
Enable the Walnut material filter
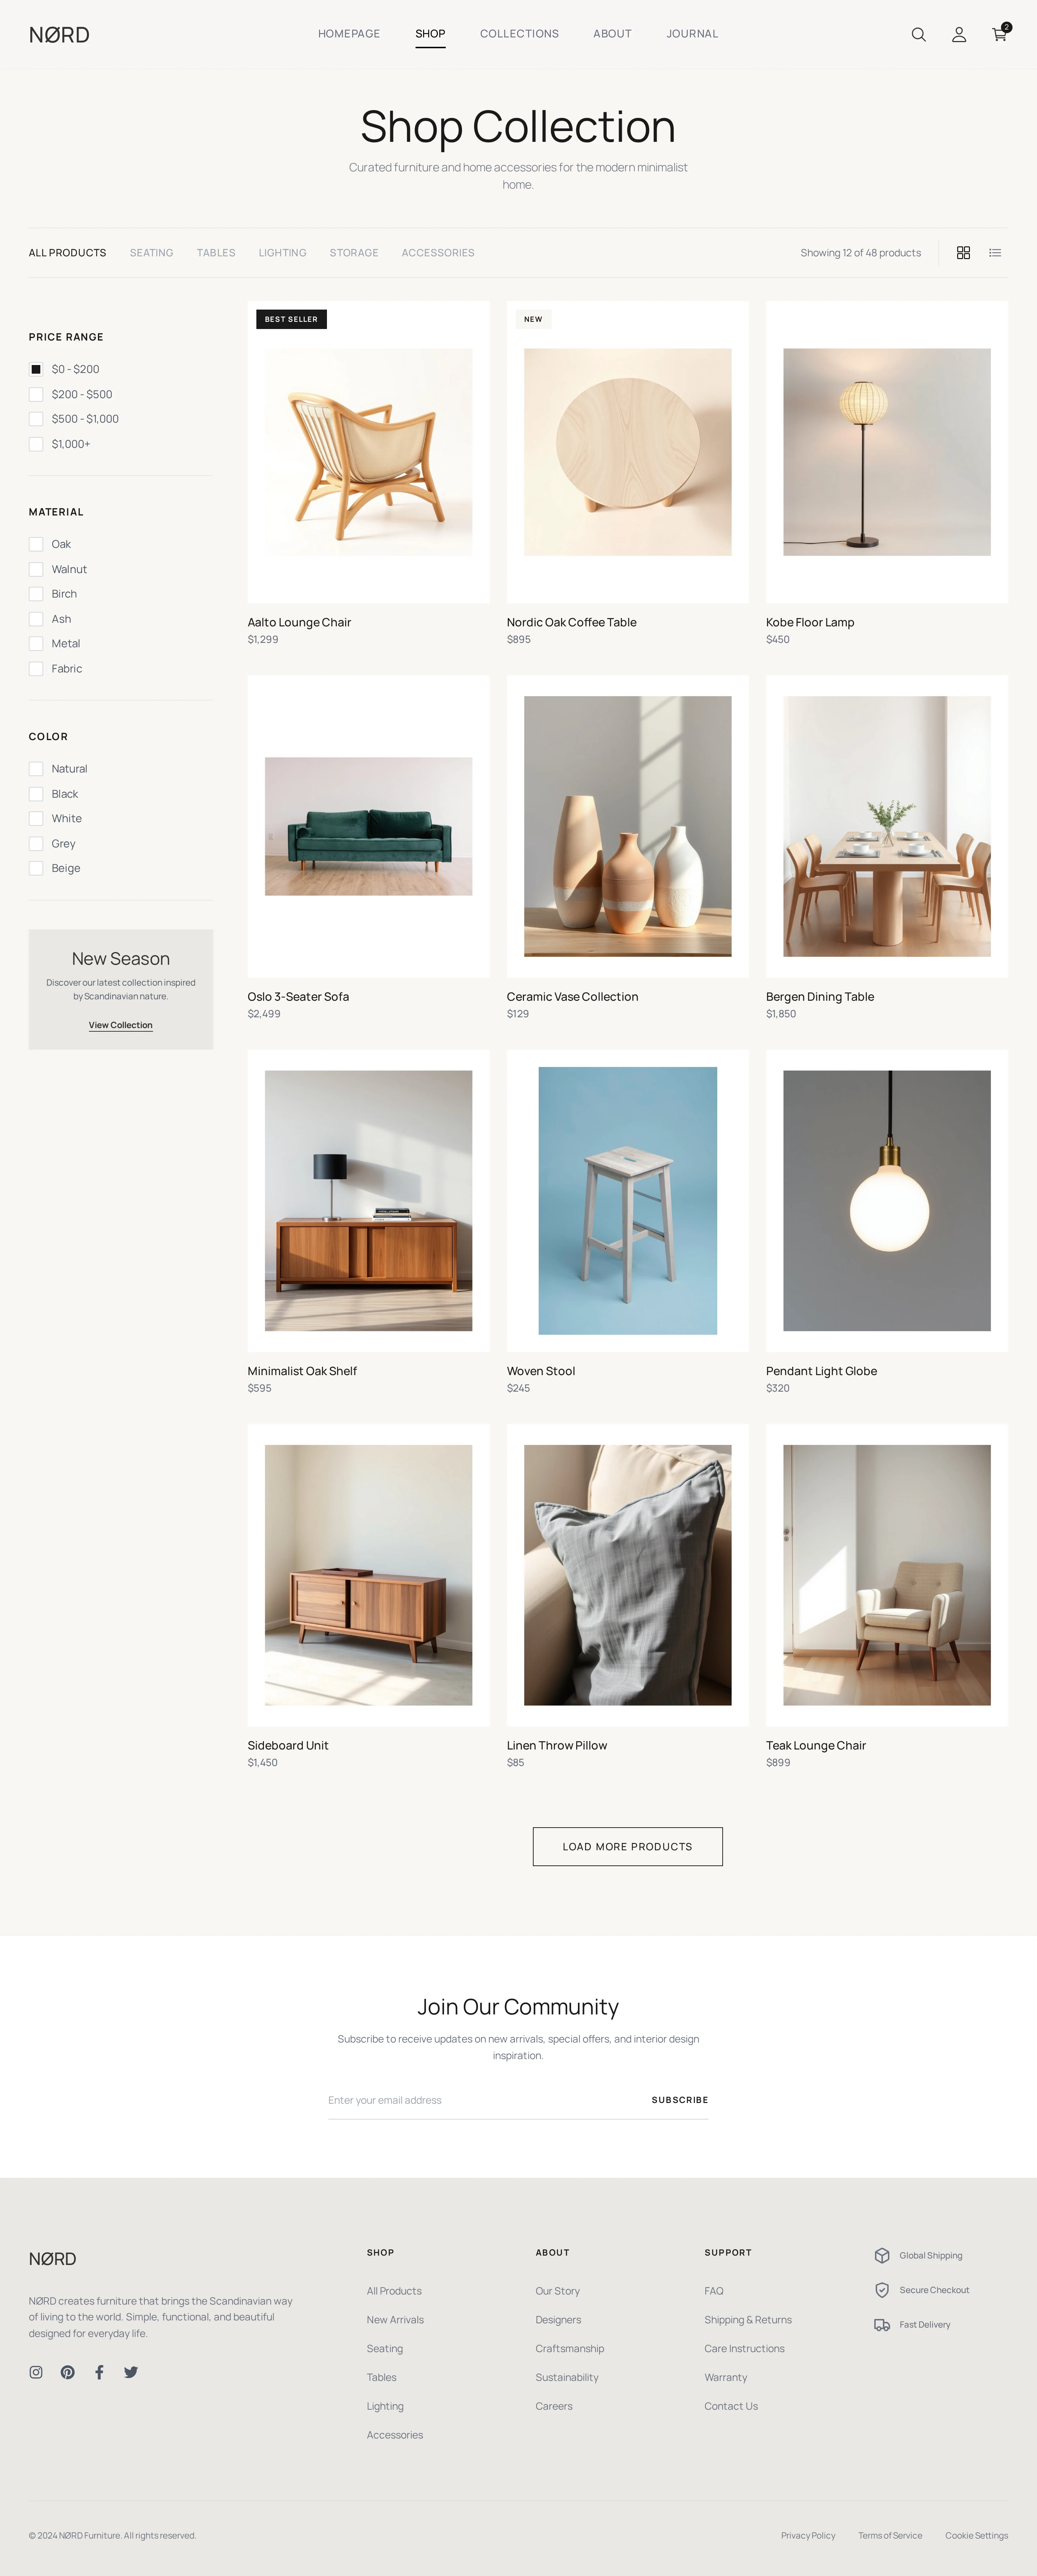point(36,569)
